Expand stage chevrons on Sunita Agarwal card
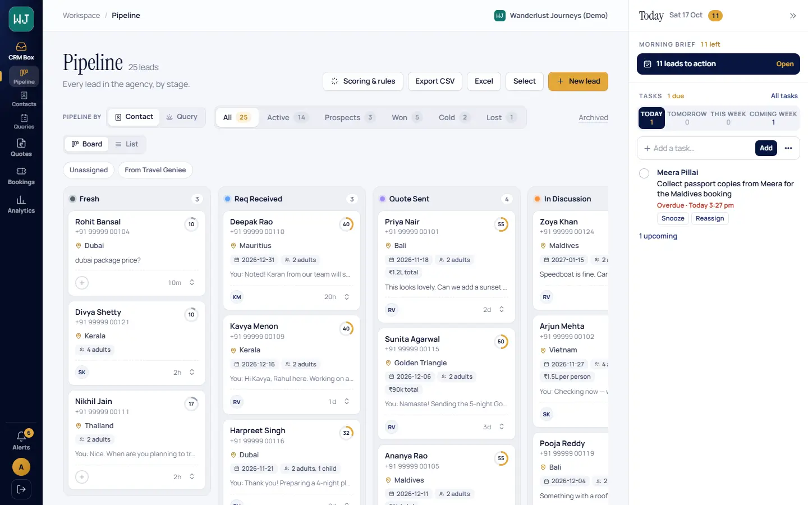The height and width of the screenshot is (505, 808). tap(502, 427)
